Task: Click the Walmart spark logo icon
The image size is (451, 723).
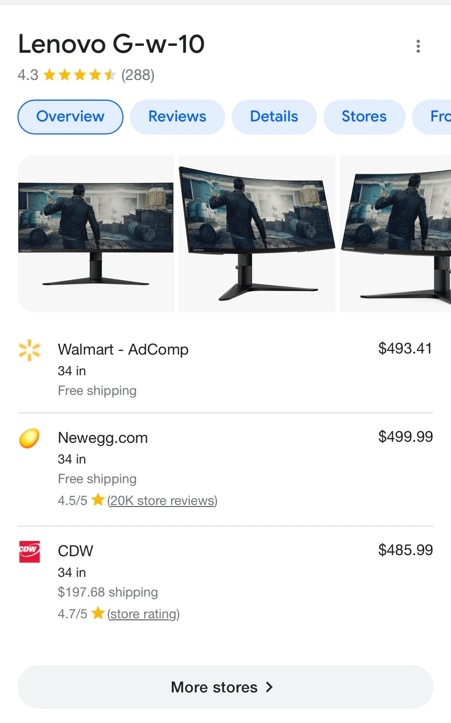Action: click(x=29, y=350)
